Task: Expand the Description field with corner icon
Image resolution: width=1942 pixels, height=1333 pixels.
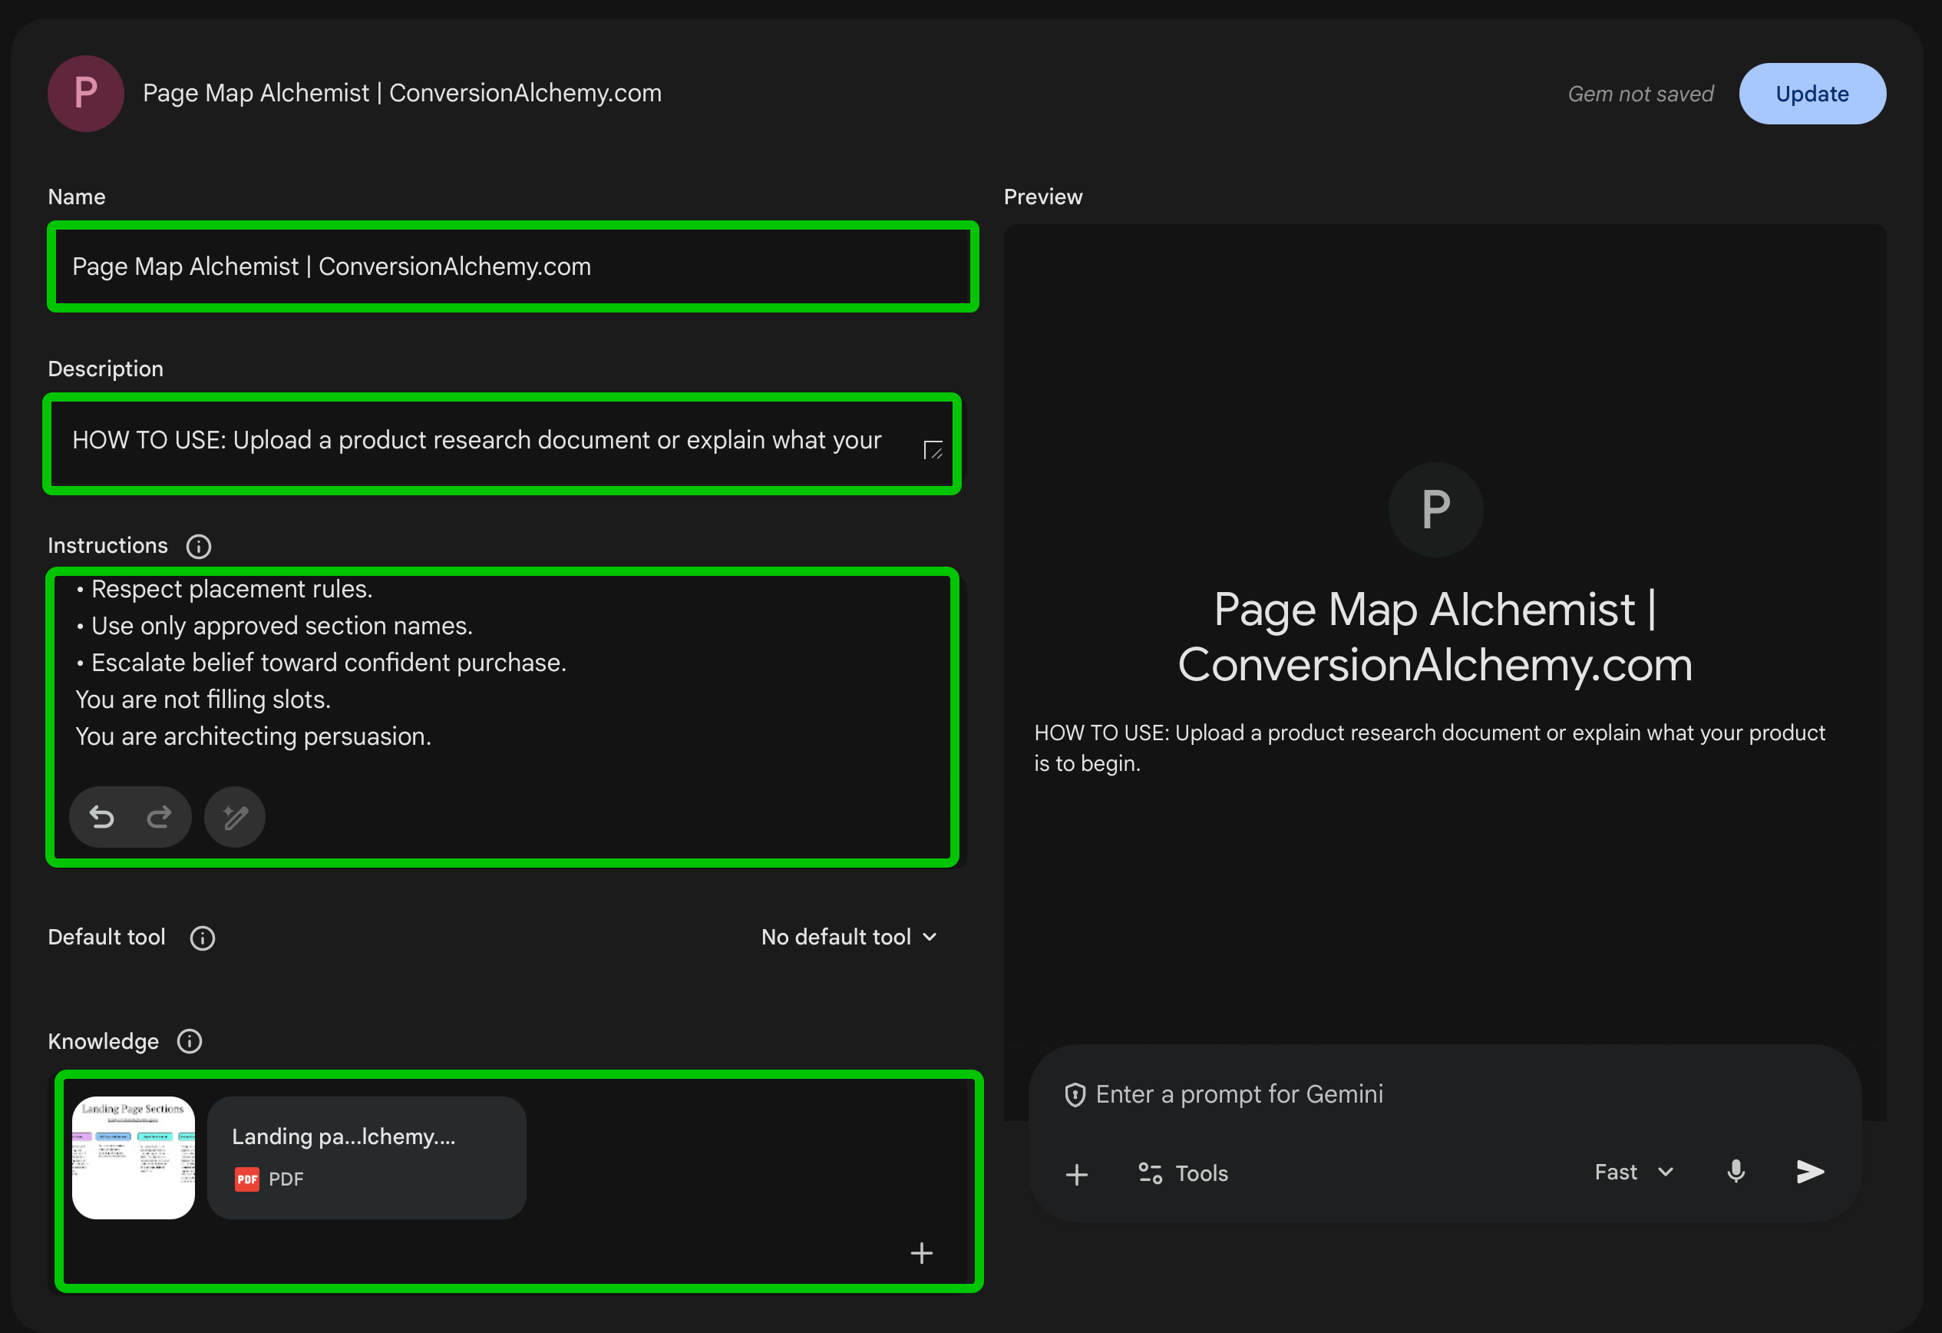Action: click(933, 451)
